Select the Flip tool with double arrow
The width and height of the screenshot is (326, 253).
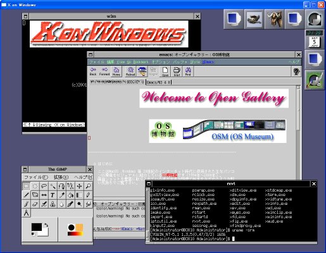pos(44,195)
